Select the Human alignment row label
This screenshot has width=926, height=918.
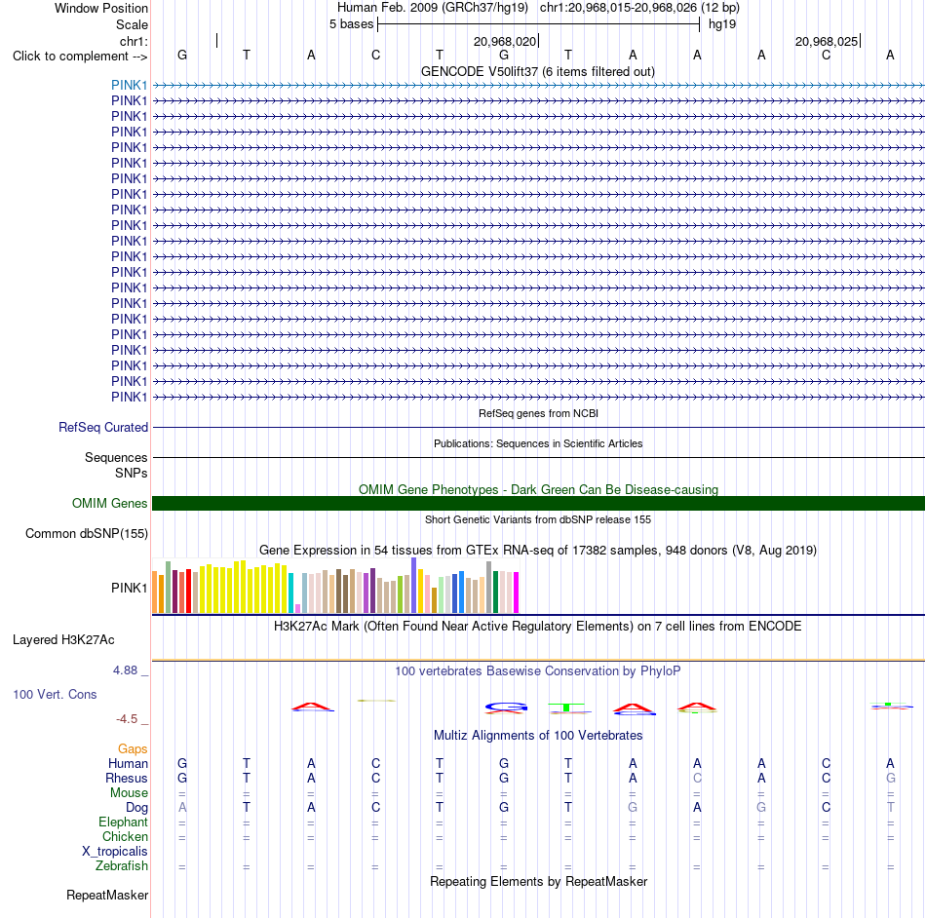(128, 763)
